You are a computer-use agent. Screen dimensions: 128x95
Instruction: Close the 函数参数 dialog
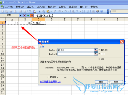[x=122, y=42]
